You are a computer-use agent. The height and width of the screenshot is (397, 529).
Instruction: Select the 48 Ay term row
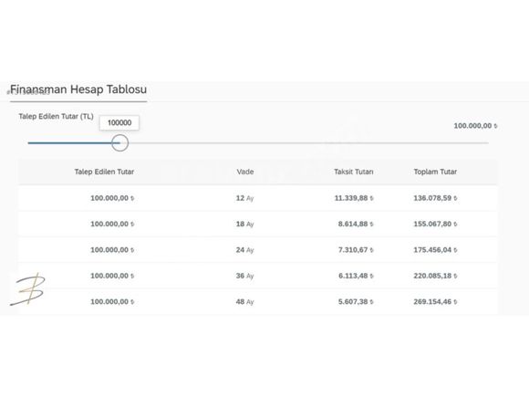[258, 302]
